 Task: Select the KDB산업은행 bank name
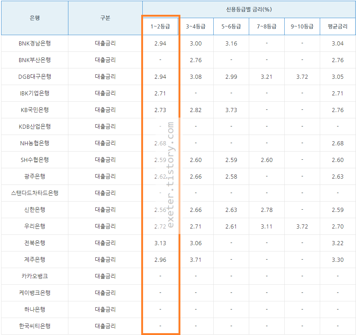35,126
